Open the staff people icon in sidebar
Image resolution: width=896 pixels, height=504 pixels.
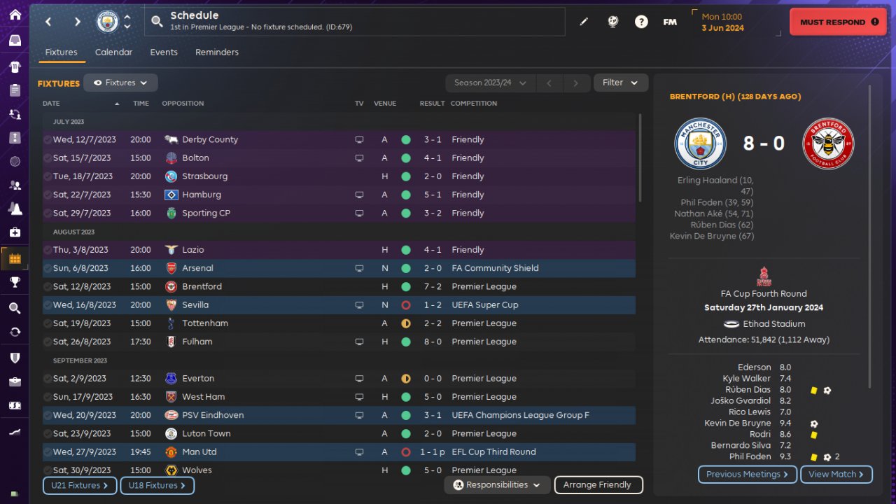point(15,185)
